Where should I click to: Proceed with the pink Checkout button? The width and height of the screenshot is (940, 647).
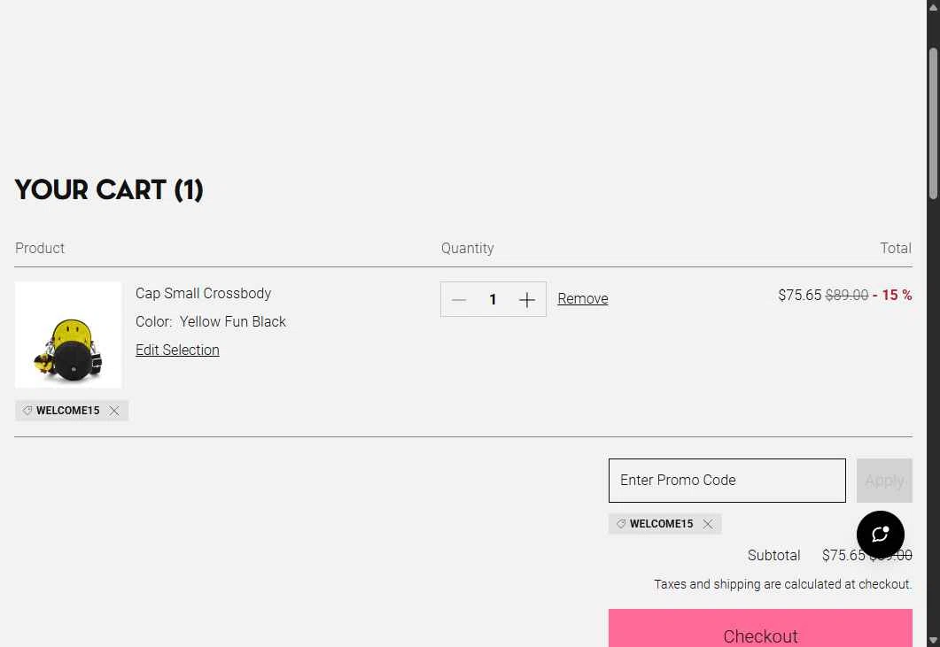pos(759,630)
